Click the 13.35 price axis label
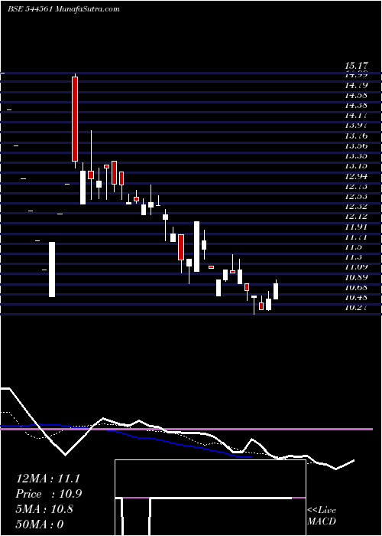This screenshot has height=536, width=382. (x=356, y=156)
